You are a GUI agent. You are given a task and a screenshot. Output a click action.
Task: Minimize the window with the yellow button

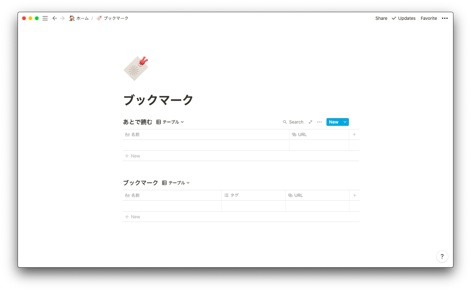pos(30,18)
